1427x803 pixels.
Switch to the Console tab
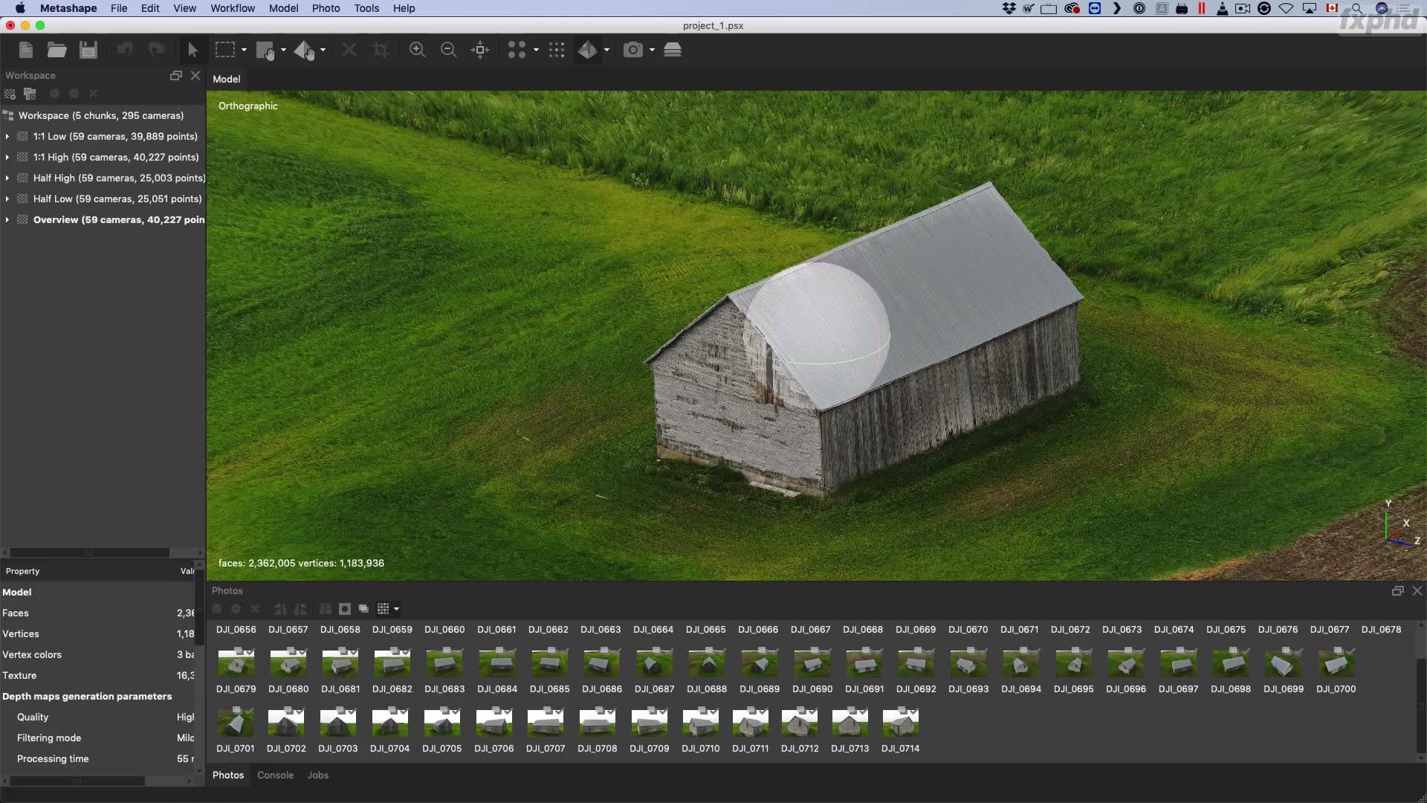(276, 775)
